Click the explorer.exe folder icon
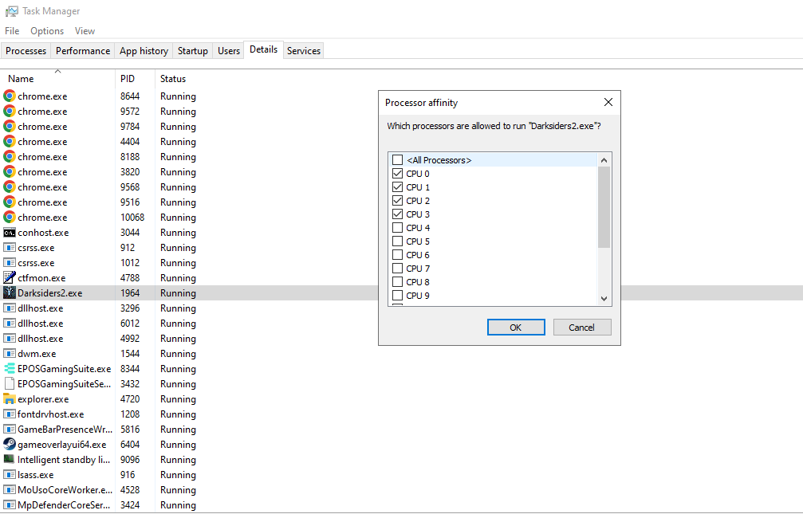803x514 pixels. point(10,398)
